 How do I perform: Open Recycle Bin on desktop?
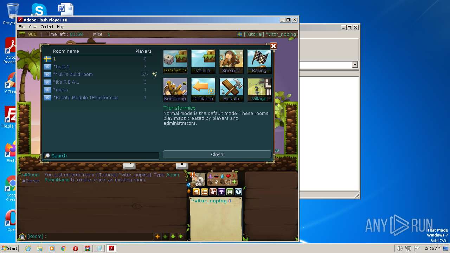(12, 13)
